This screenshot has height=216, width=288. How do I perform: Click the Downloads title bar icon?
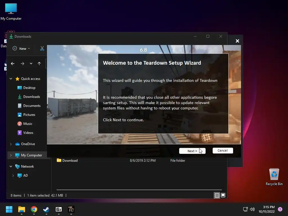(11, 36)
